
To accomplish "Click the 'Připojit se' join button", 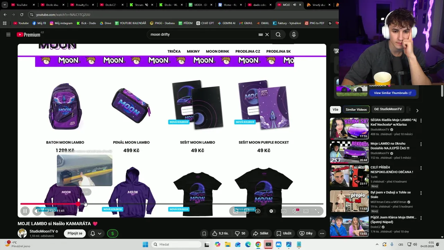I will [75, 233].
